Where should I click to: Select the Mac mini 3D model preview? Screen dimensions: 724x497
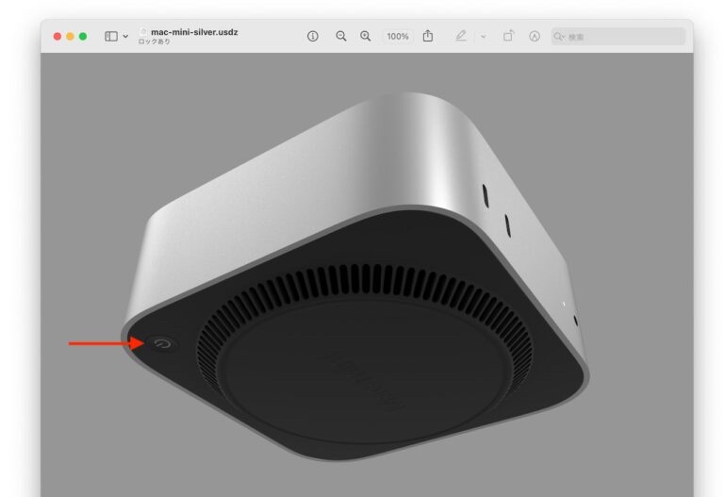355,277
